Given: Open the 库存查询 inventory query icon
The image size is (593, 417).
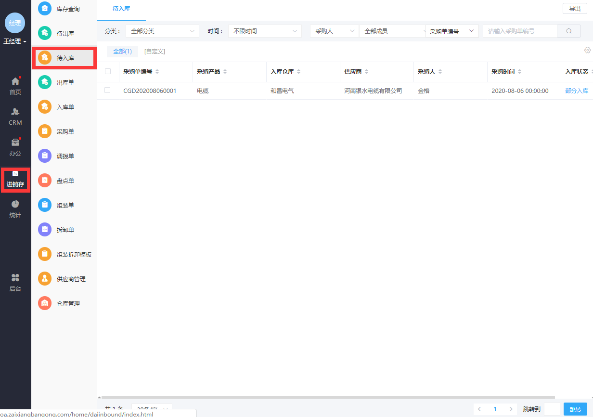Looking at the screenshot, I should [x=45, y=9].
